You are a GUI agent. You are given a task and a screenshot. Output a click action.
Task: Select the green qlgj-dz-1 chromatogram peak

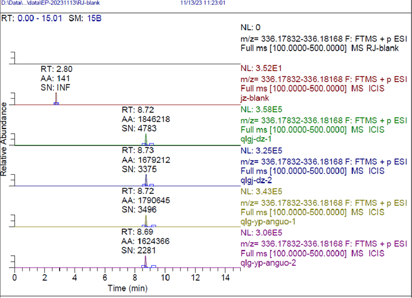146,140
